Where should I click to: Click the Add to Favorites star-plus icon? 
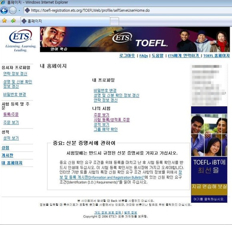coord(14,20)
